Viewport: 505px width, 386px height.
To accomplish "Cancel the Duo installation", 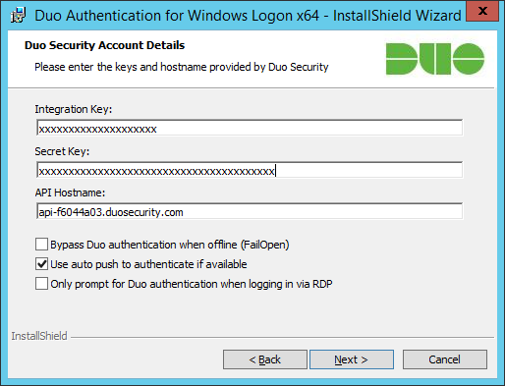I will pos(445,359).
